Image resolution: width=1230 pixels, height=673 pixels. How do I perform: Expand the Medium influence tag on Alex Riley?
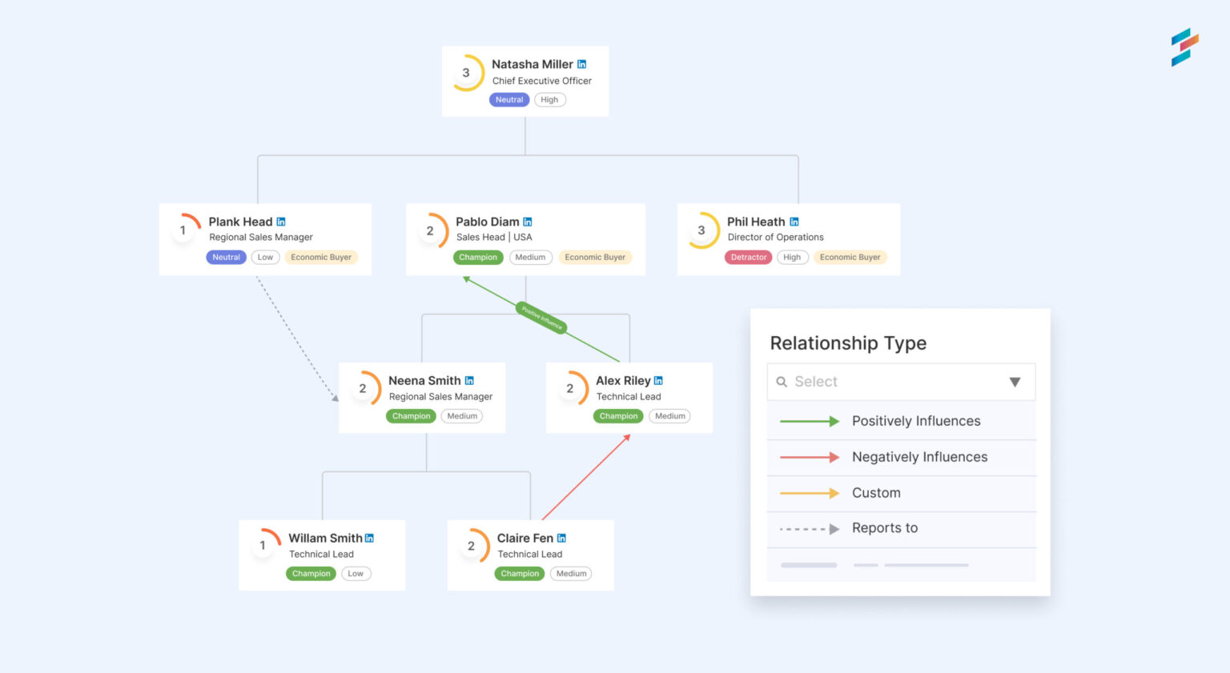[669, 415]
